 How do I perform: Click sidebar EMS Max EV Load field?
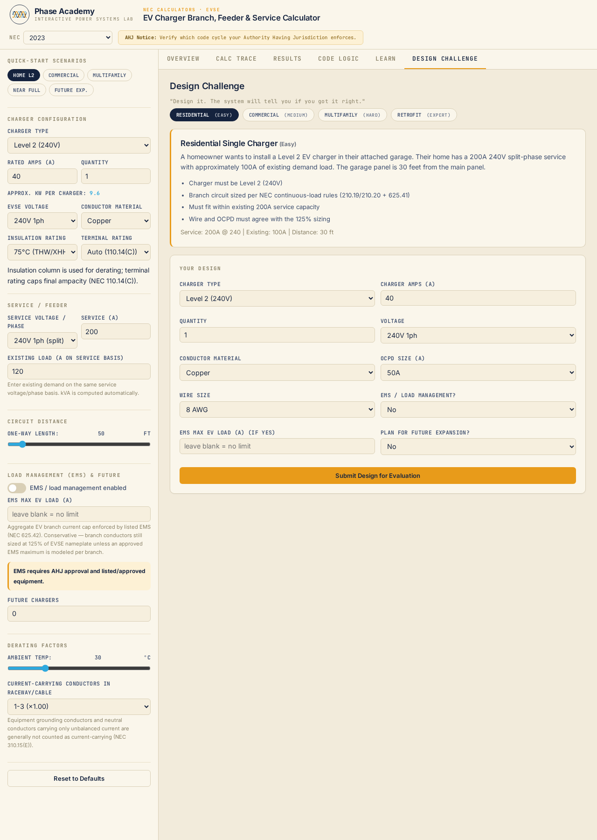pos(79,514)
